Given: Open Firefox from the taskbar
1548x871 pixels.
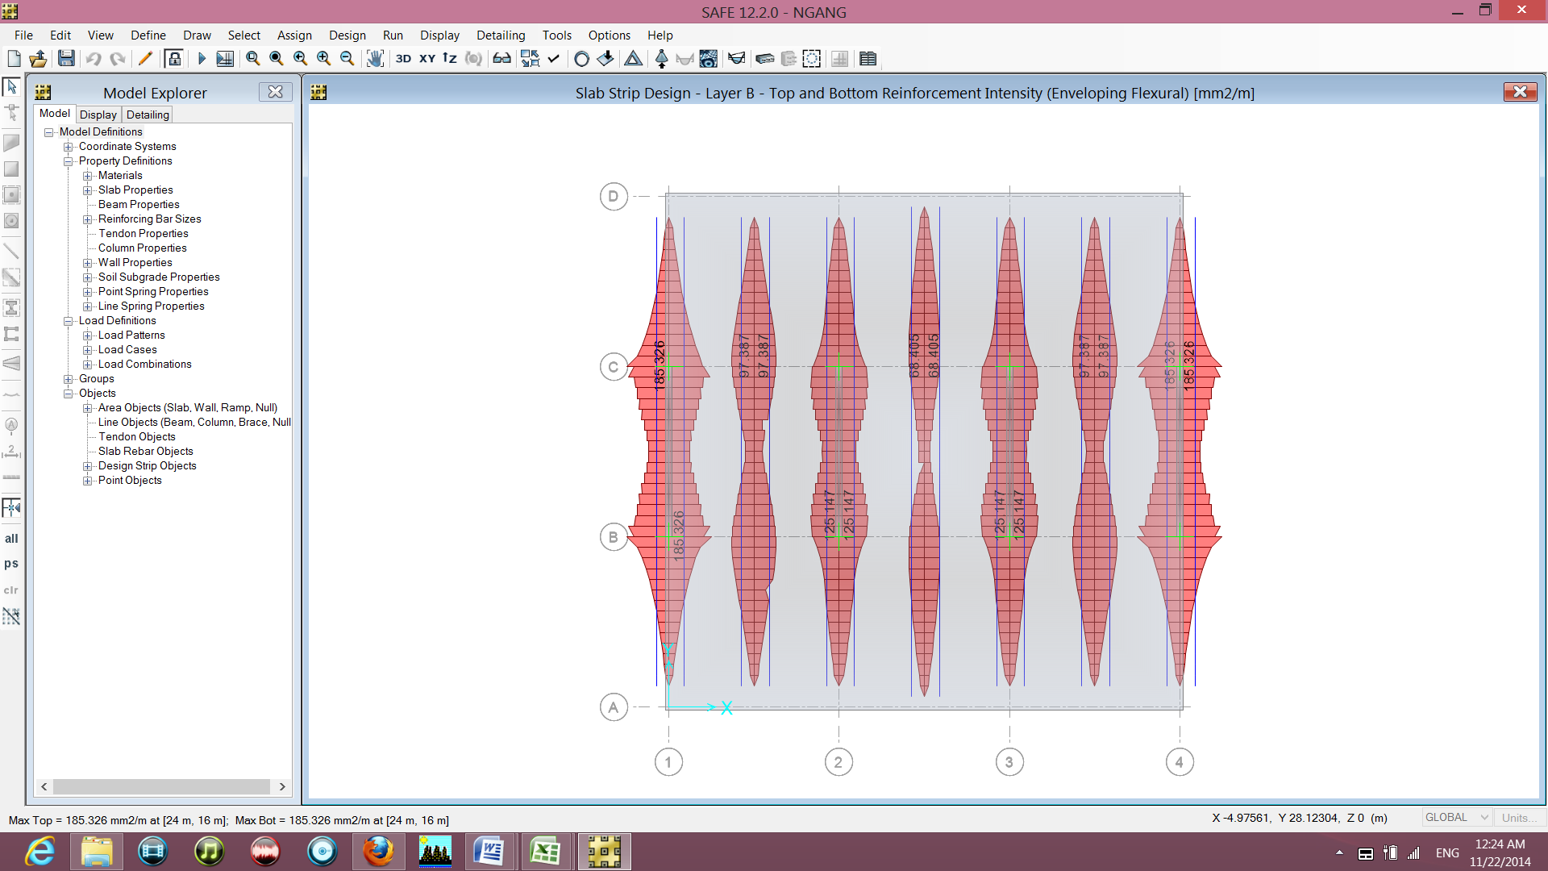Looking at the screenshot, I should coord(378,852).
